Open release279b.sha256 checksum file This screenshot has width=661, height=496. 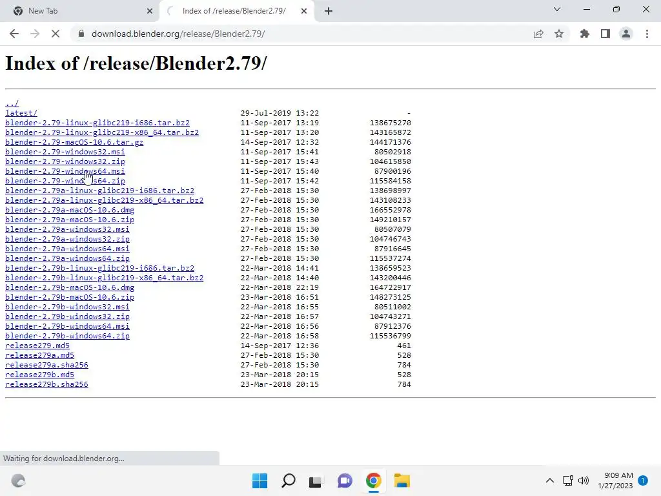46,385
